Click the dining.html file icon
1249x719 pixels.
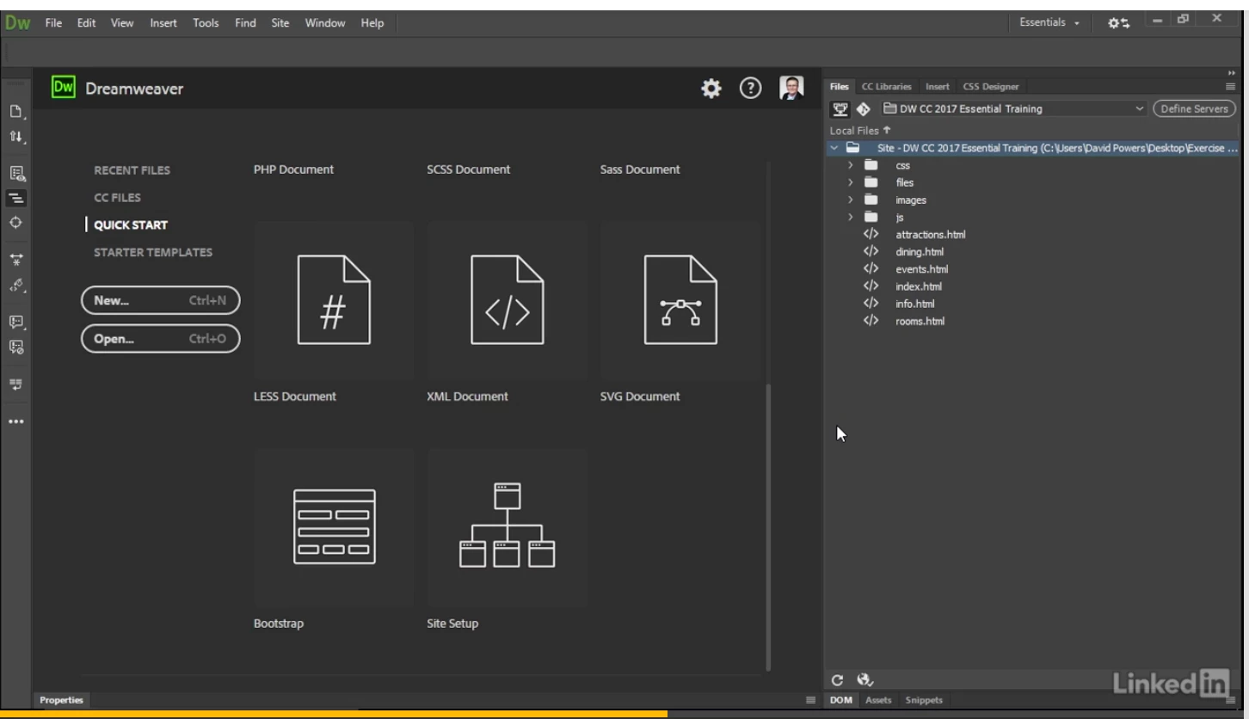(871, 251)
